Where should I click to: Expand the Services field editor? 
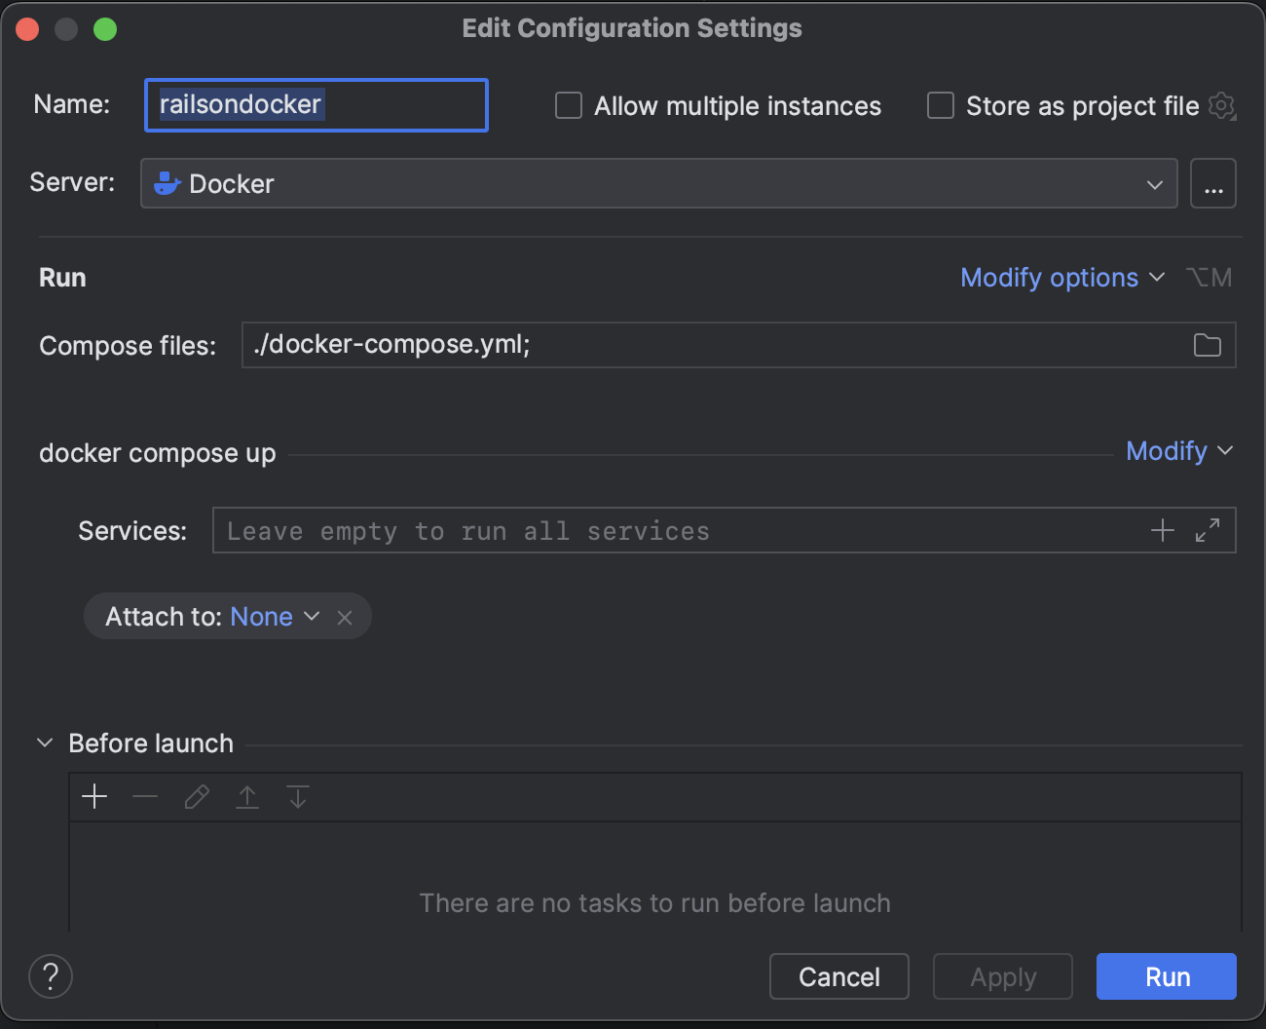point(1208,530)
